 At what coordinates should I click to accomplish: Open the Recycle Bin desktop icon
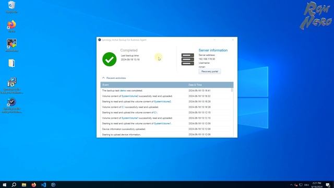tap(11, 7)
